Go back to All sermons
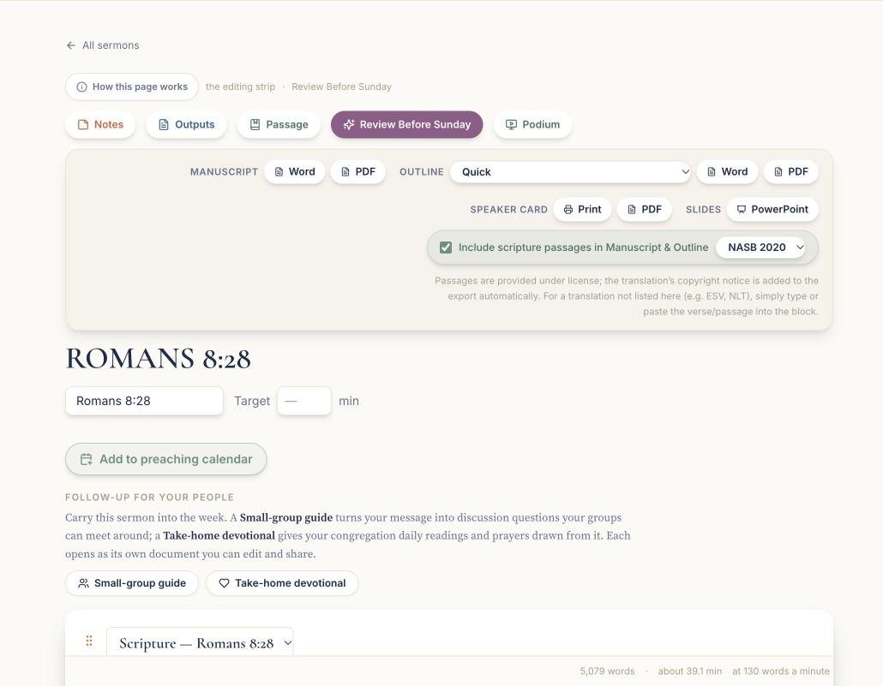883x686 pixels. (103, 45)
